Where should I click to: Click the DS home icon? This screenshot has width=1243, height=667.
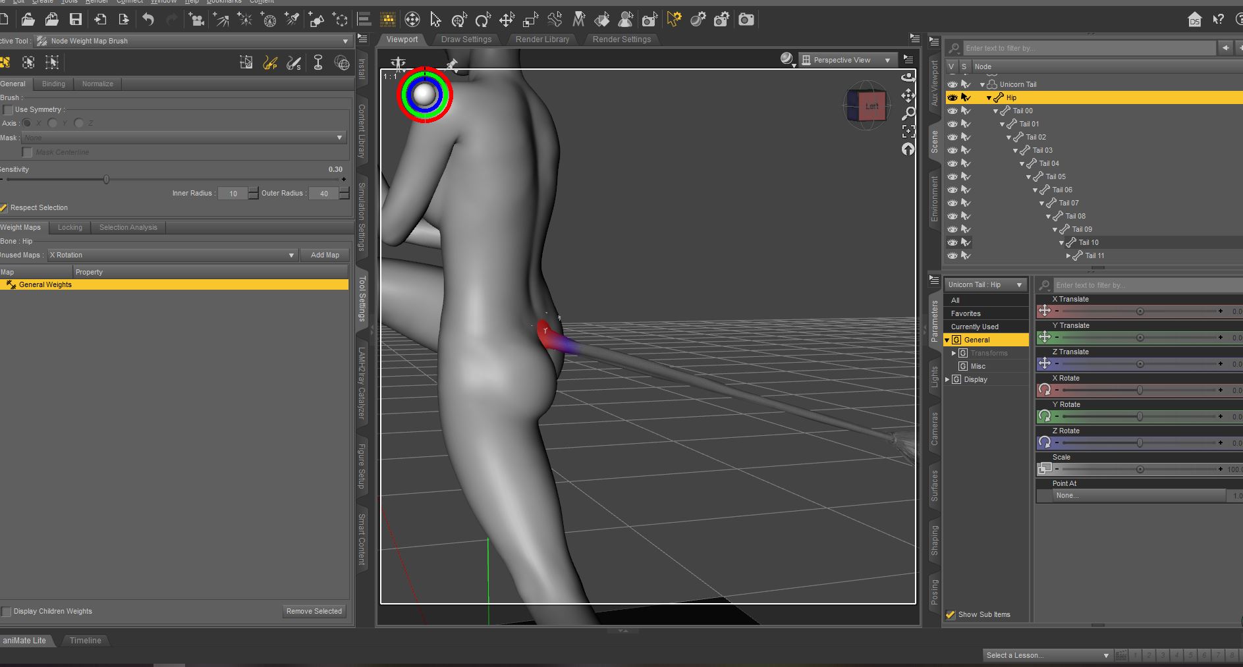click(x=1194, y=20)
